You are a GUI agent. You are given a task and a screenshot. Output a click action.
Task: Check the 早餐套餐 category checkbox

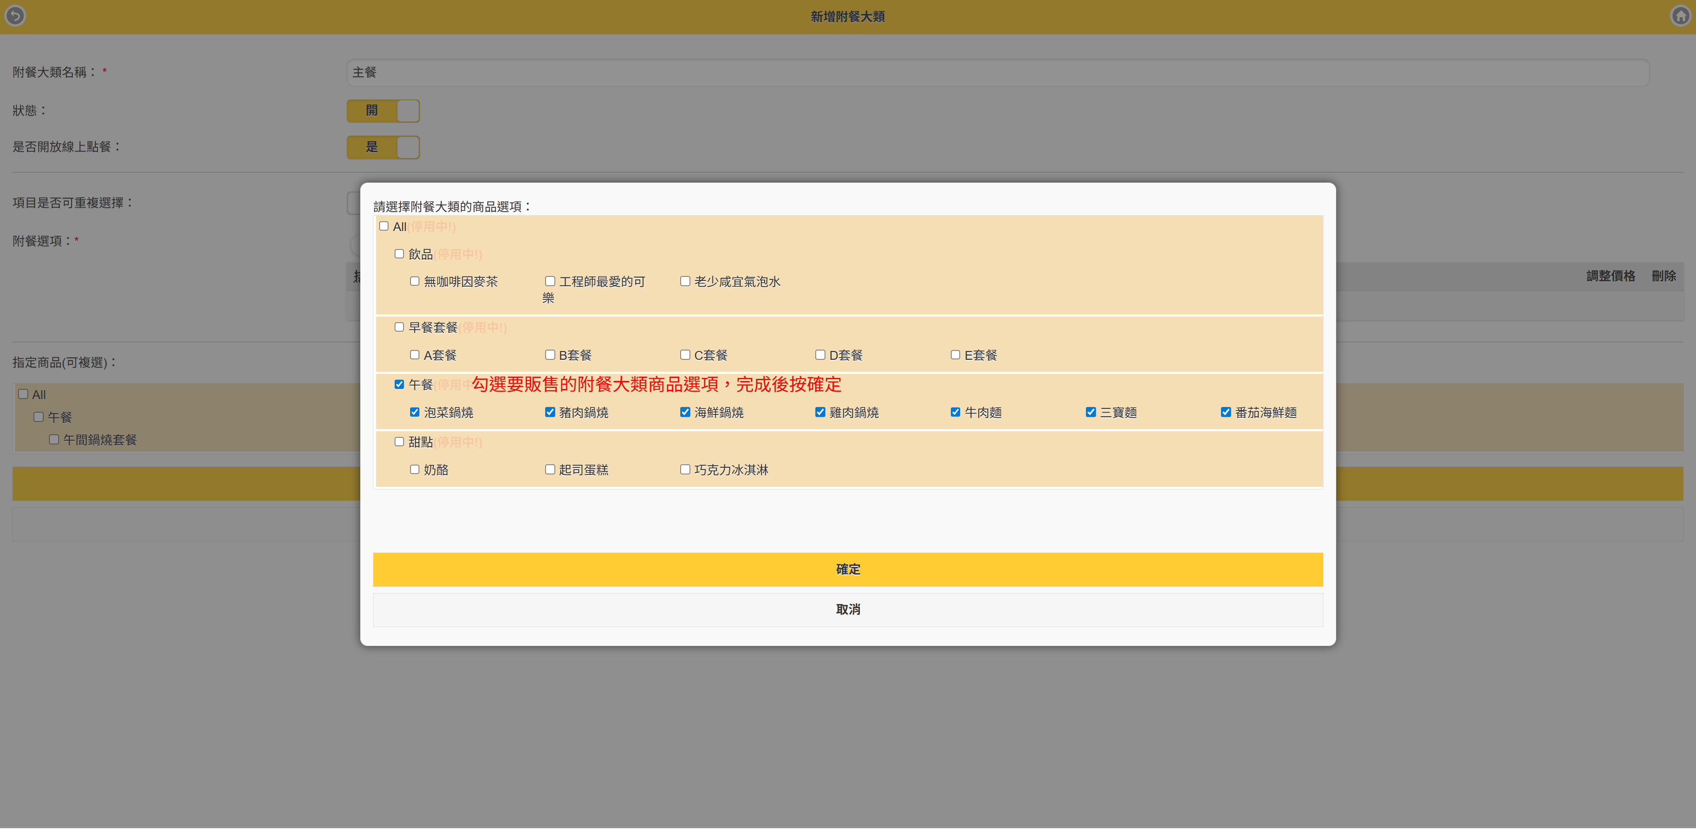point(399,327)
